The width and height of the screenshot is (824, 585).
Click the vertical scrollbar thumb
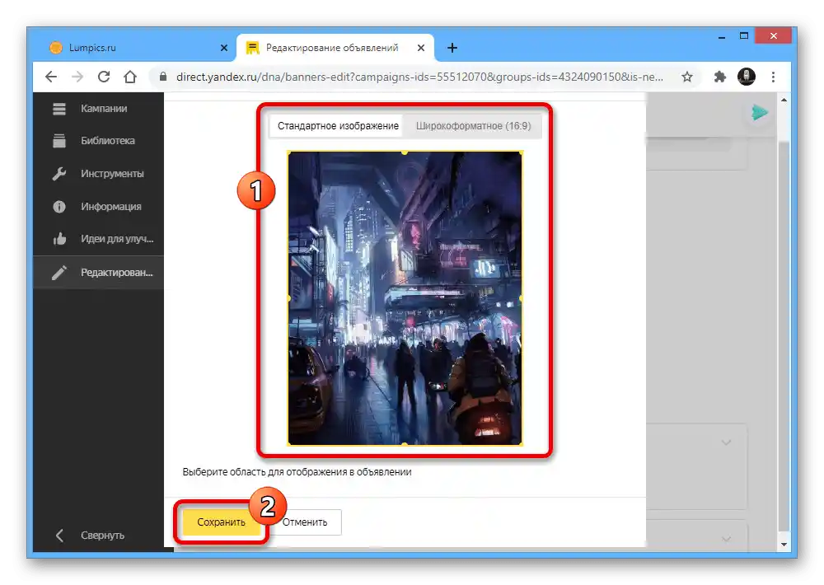click(x=784, y=336)
